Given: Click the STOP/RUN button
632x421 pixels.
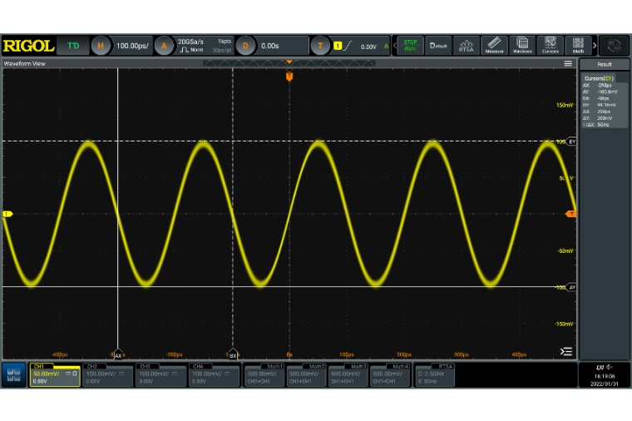Looking at the screenshot, I should pos(410,46).
